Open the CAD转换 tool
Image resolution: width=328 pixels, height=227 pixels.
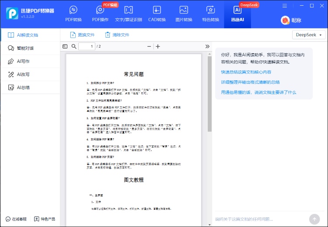[x=157, y=14]
